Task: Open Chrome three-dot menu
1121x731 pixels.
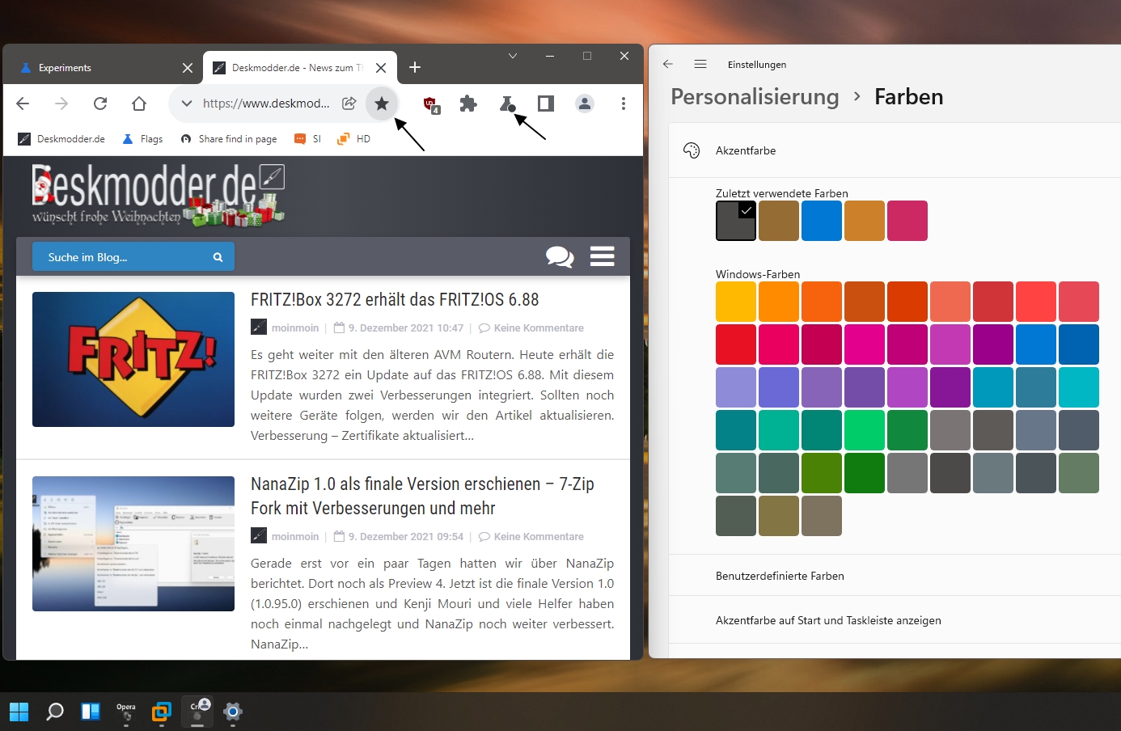Action: click(x=623, y=104)
